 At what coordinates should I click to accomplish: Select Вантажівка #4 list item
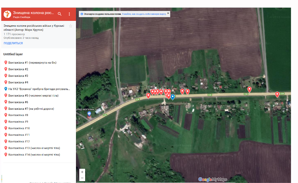23,82
